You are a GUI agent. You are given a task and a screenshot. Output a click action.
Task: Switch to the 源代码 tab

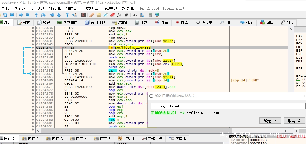(204, 23)
